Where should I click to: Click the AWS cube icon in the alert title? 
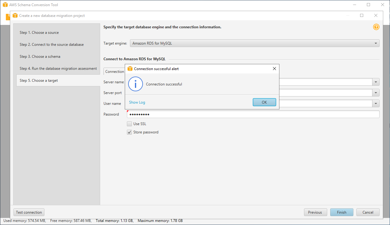click(x=130, y=69)
